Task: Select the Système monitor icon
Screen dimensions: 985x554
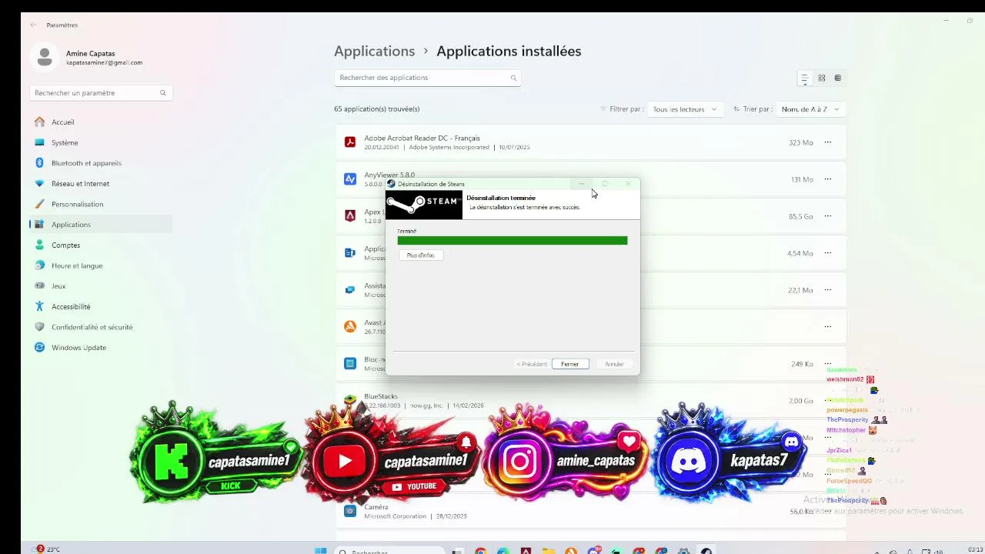Action: (39, 142)
